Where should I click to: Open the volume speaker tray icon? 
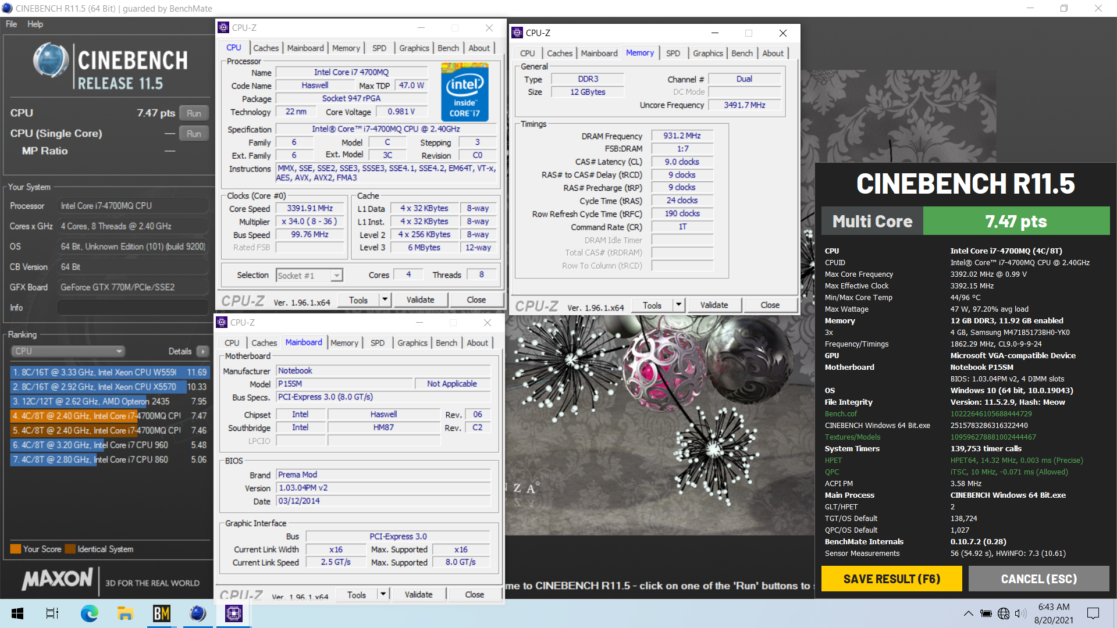click(x=1020, y=613)
